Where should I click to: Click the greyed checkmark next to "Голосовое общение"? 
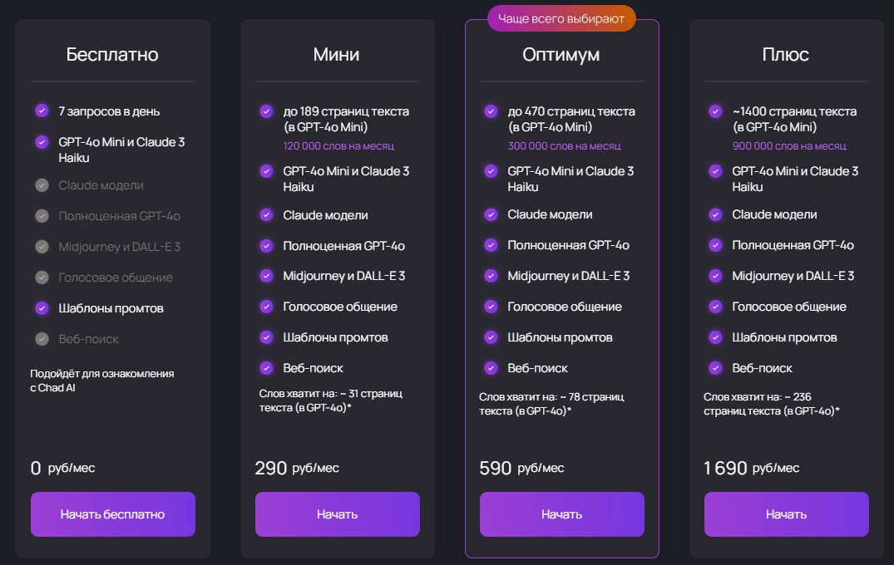click(x=42, y=278)
